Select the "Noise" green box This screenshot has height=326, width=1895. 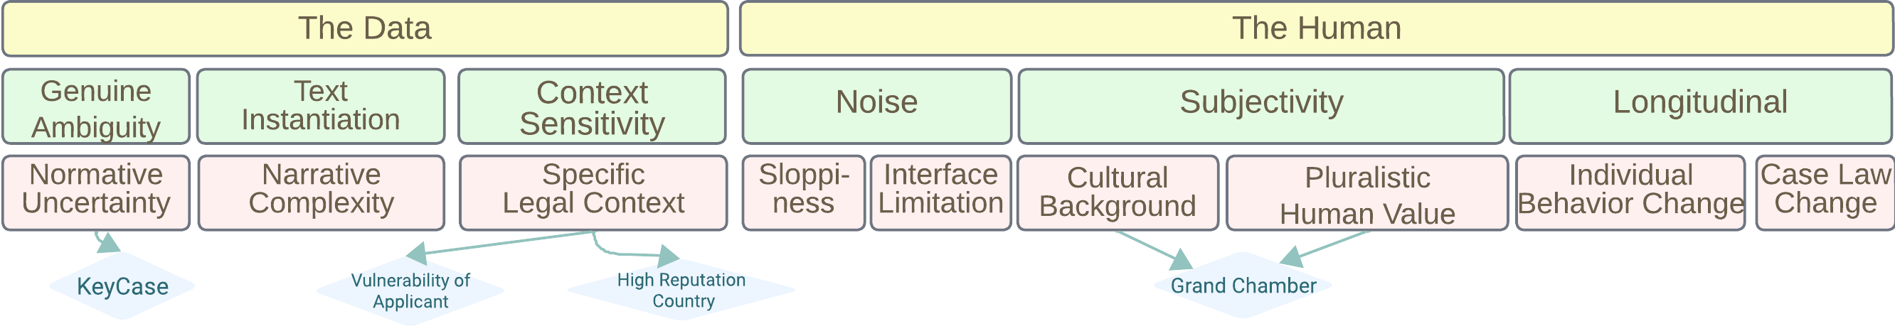pos(877,107)
